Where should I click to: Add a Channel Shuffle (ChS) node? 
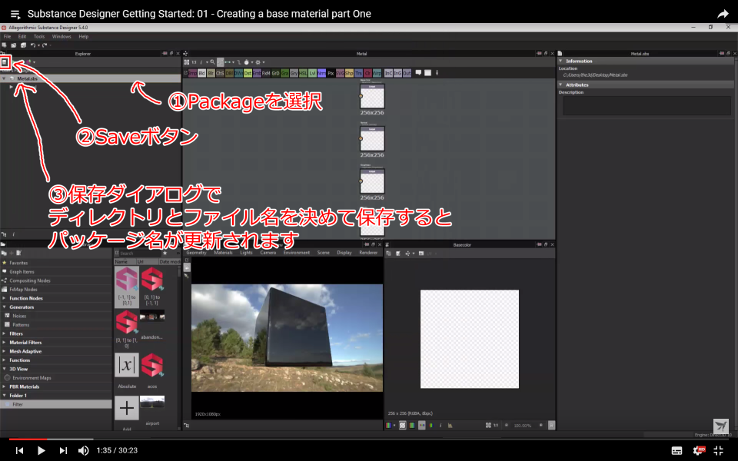[x=220, y=74]
